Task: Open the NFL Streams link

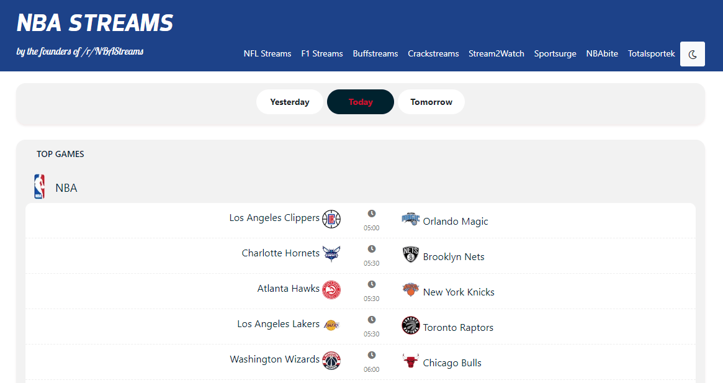Action: pos(267,53)
